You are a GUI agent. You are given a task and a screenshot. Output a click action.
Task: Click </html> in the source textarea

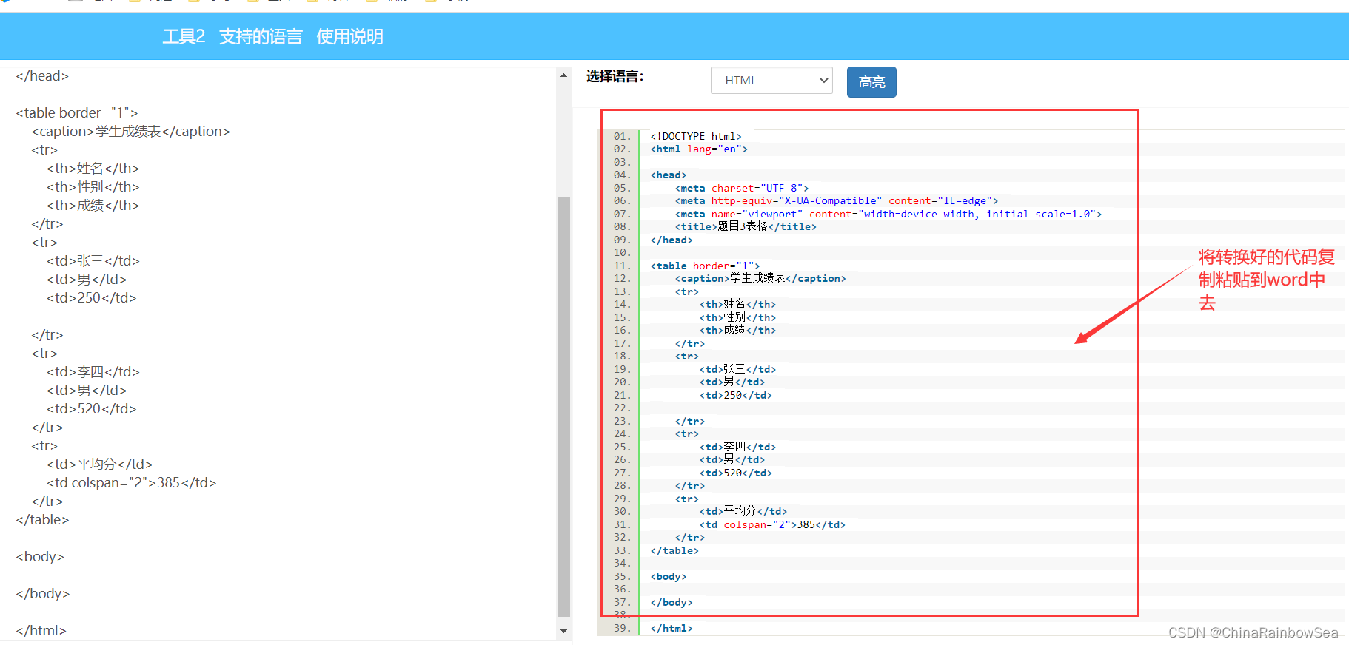point(41,630)
